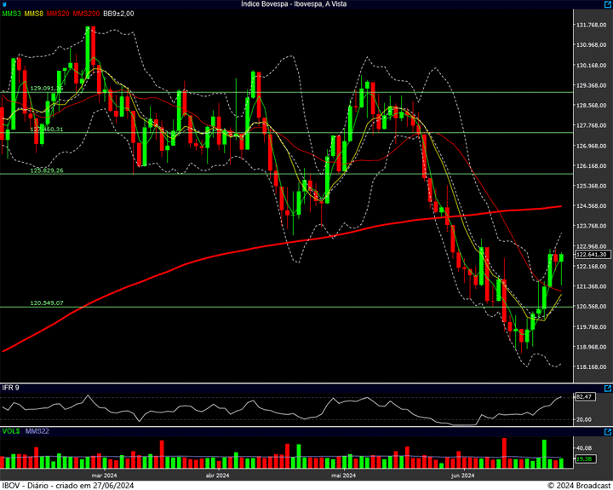Select the MMS22 volume average label
The width and height of the screenshot is (613, 490).
37,432
